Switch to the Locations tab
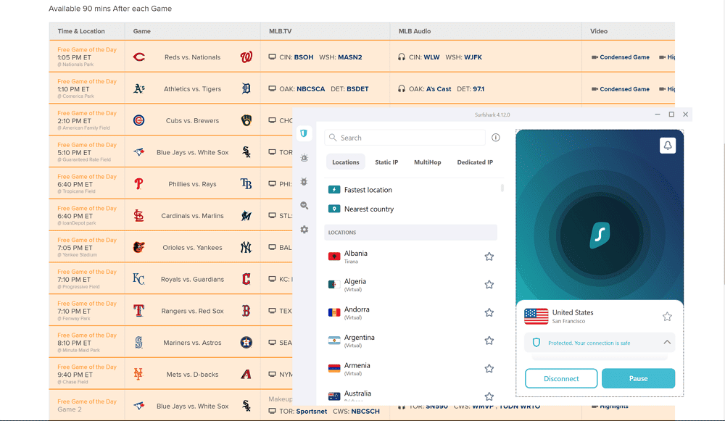This screenshot has height=421, width=725. click(345, 162)
